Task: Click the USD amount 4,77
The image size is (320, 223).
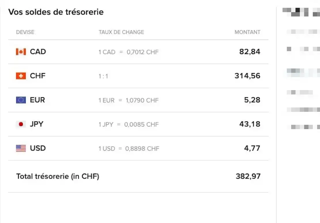Action: point(252,148)
